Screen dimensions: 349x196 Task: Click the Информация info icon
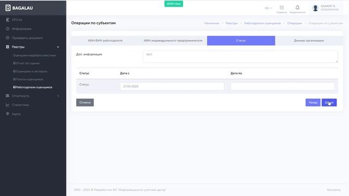point(8,29)
